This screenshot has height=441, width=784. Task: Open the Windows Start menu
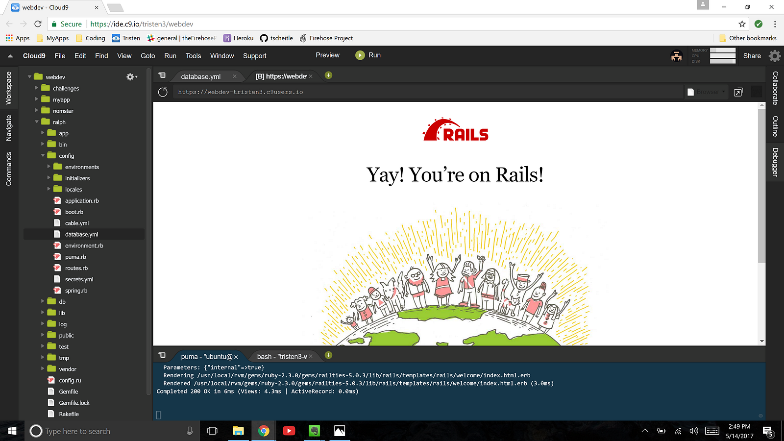click(12, 431)
